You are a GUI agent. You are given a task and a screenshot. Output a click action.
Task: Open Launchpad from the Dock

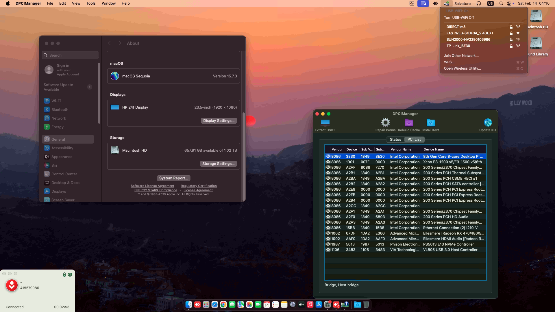206,304
